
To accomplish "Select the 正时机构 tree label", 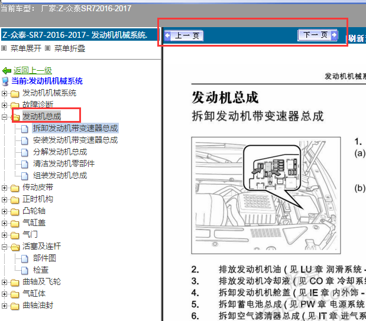I will pos(38,199).
